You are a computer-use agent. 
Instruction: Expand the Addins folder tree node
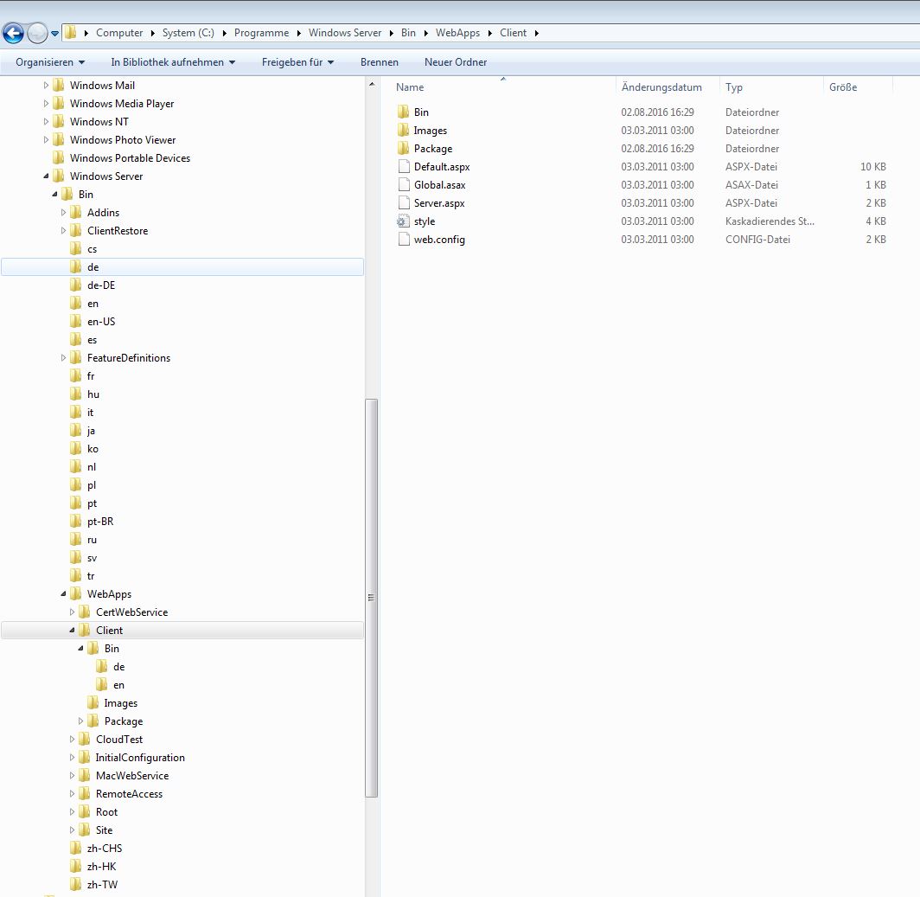pyautogui.click(x=64, y=213)
